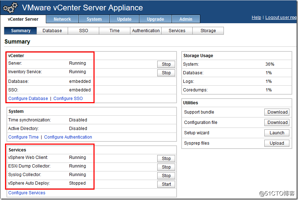The width and height of the screenshot is (298, 200).
Task: Select the Authentication sub-tab
Action: (146, 31)
